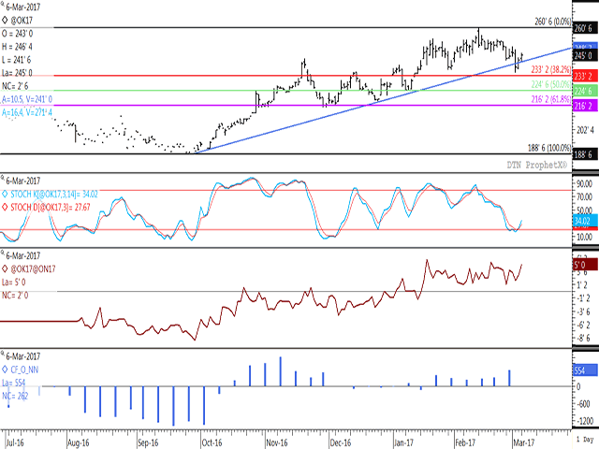
Task: Click the La= 554 text in CF_O_NN pane
Action: coord(14,383)
